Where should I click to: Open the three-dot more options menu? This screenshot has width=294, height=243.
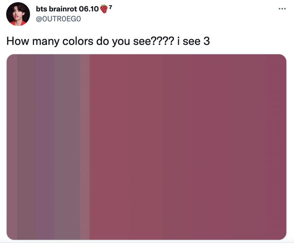pos(282,8)
